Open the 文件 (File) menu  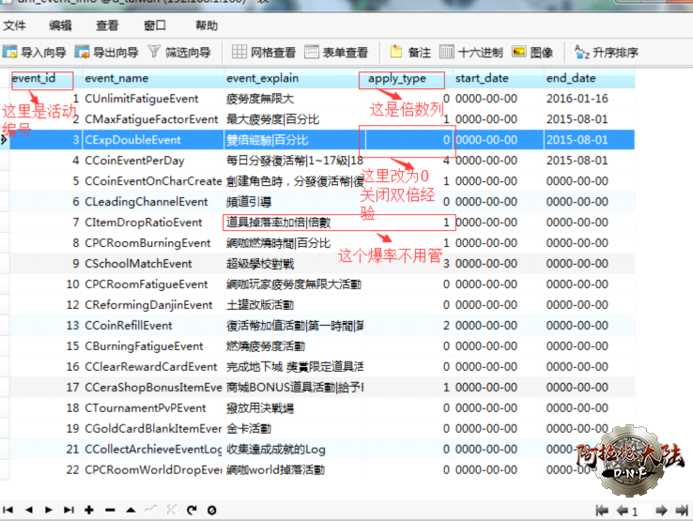(15, 25)
